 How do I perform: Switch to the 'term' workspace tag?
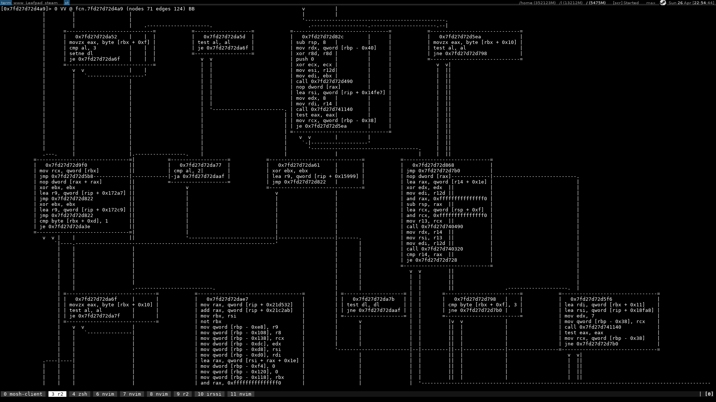(6, 3)
